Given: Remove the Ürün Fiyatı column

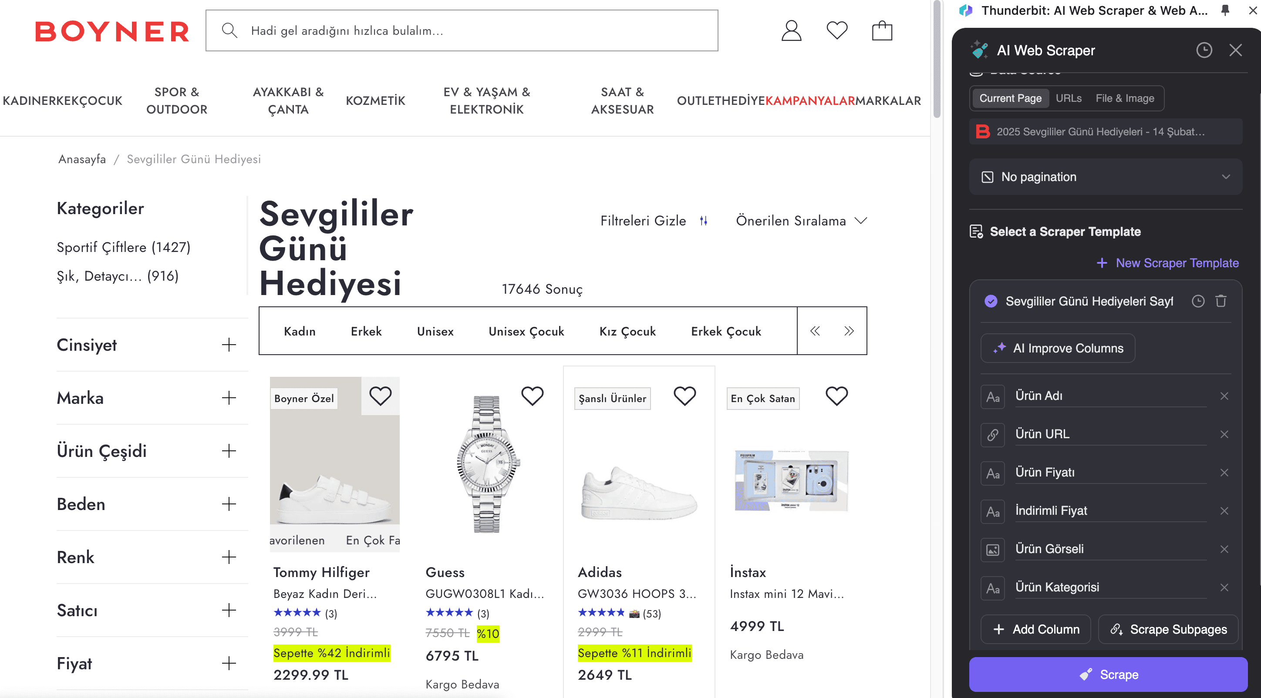Looking at the screenshot, I should [x=1224, y=473].
